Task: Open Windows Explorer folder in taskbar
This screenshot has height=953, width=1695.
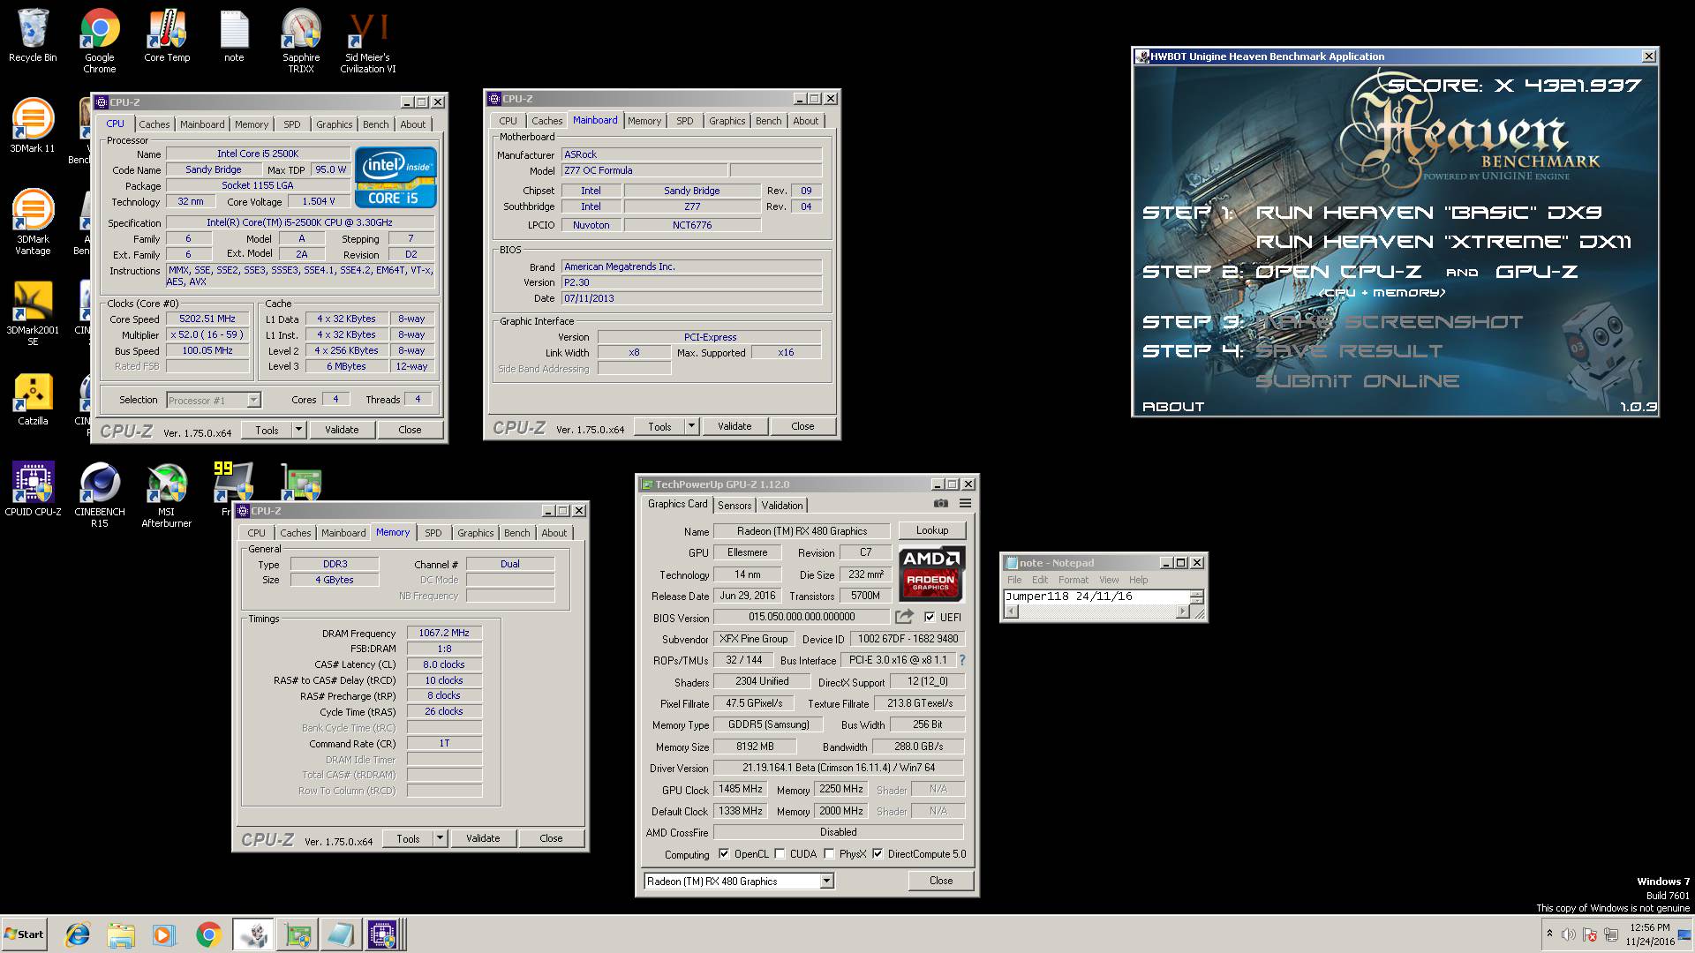Action: click(x=121, y=934)
